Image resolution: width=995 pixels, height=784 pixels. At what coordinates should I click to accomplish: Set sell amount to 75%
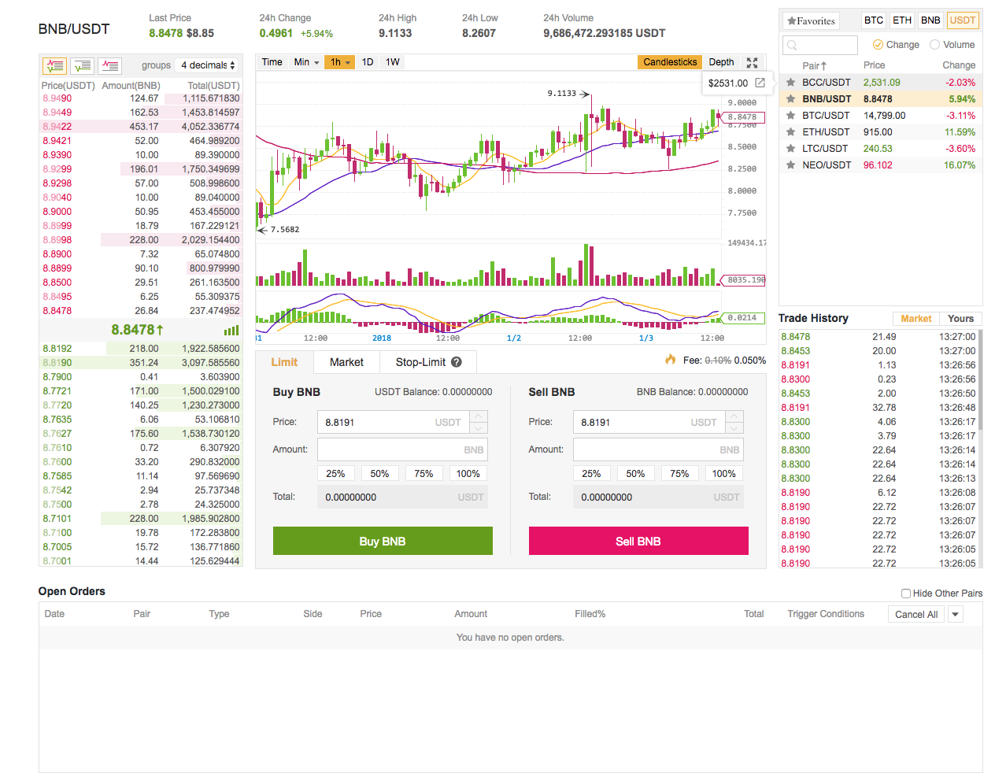[679, 474]
